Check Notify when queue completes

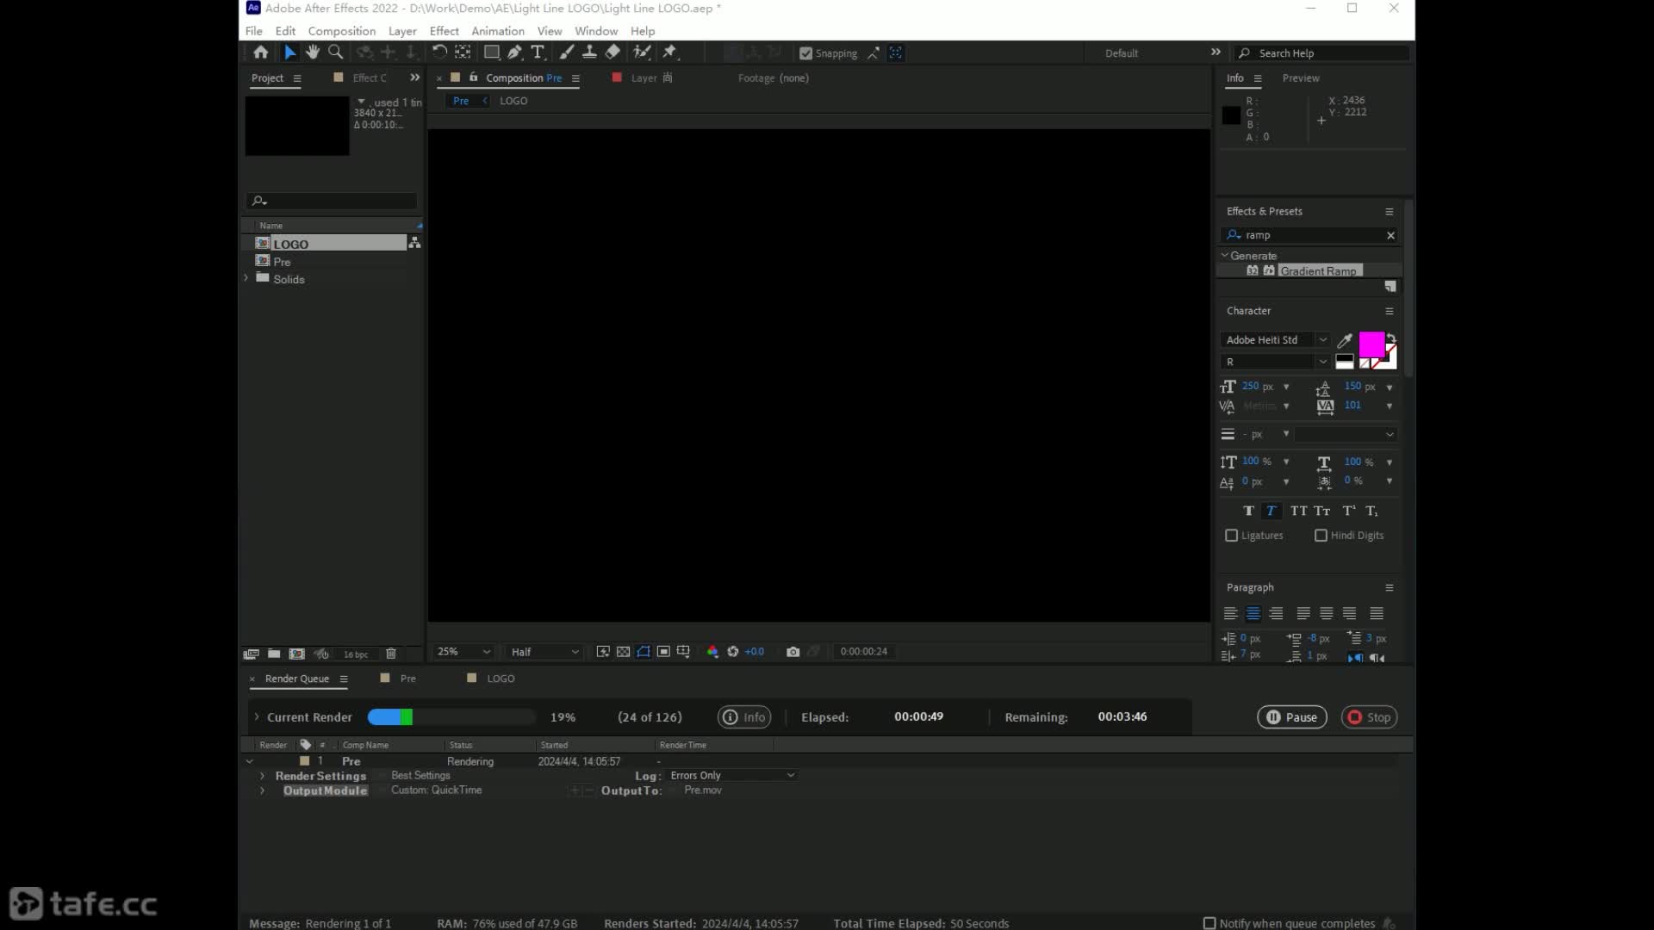[1209, 923]
